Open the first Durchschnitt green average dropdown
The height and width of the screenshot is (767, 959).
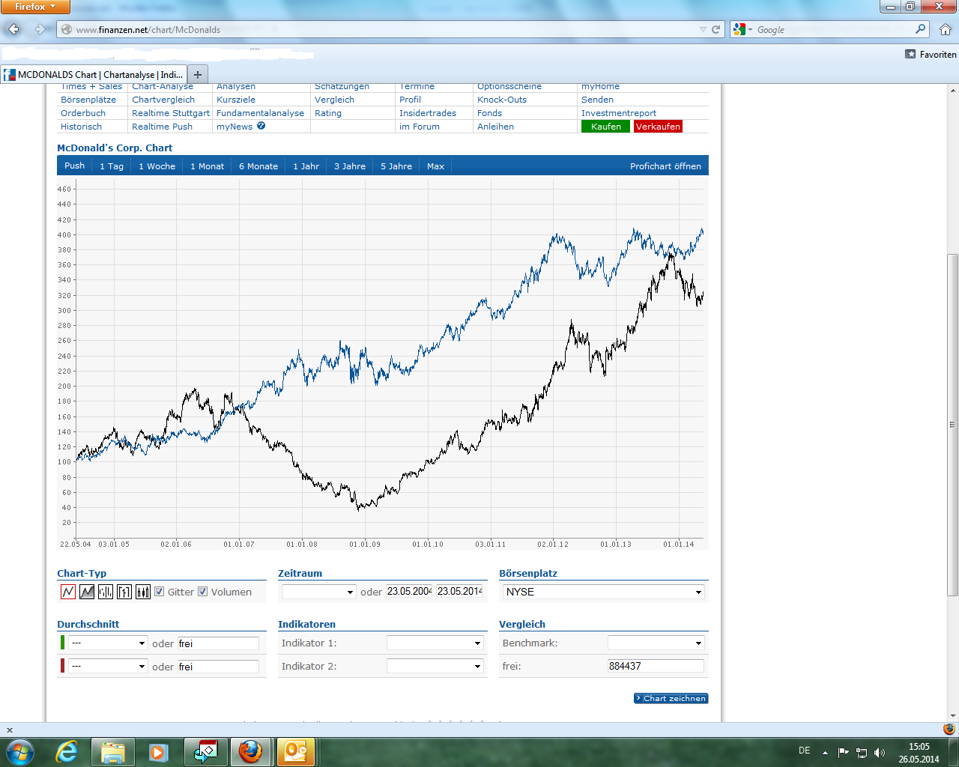[x=109, y=643]
